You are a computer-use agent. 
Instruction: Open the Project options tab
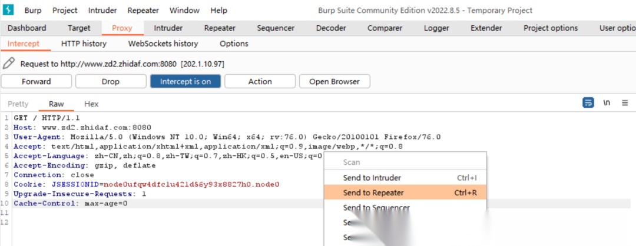pyautogui.click(x=551, y=28)
